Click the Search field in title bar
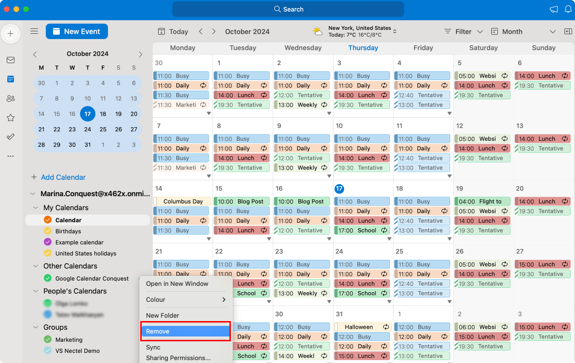This screenshot has width=575, height=363. pos(288,9)
